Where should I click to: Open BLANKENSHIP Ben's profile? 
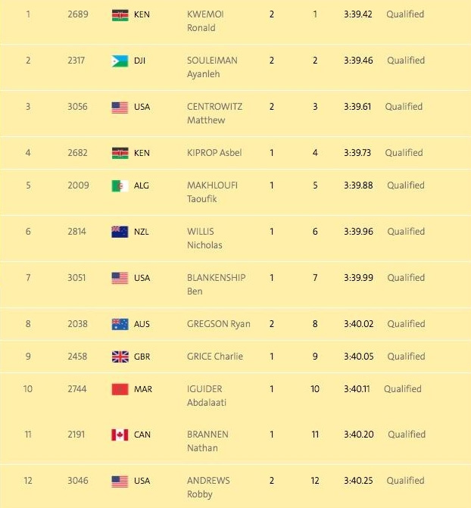click(216, 284)
